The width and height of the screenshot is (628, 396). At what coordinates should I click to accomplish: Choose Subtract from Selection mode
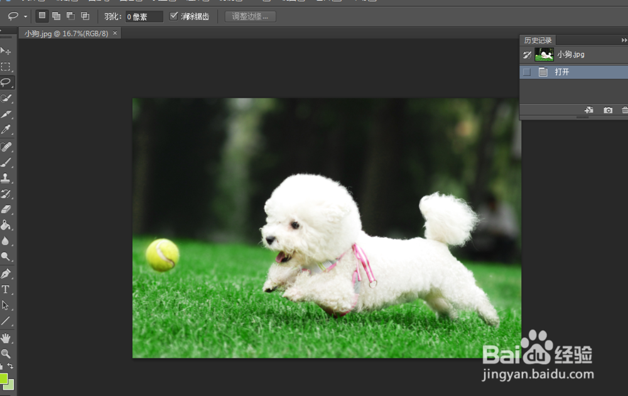coord(71,16)
